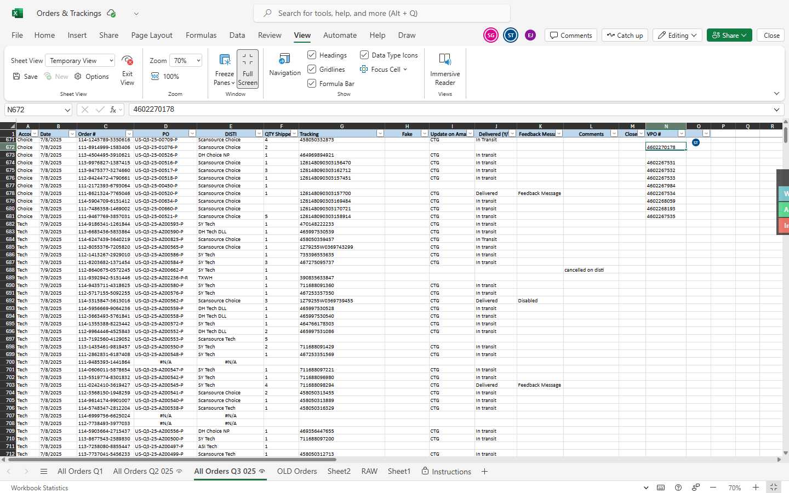This screenshot has height=493, width=789.
Task: Zoom in with status bar plus
Action: click(x=756, y=487)
